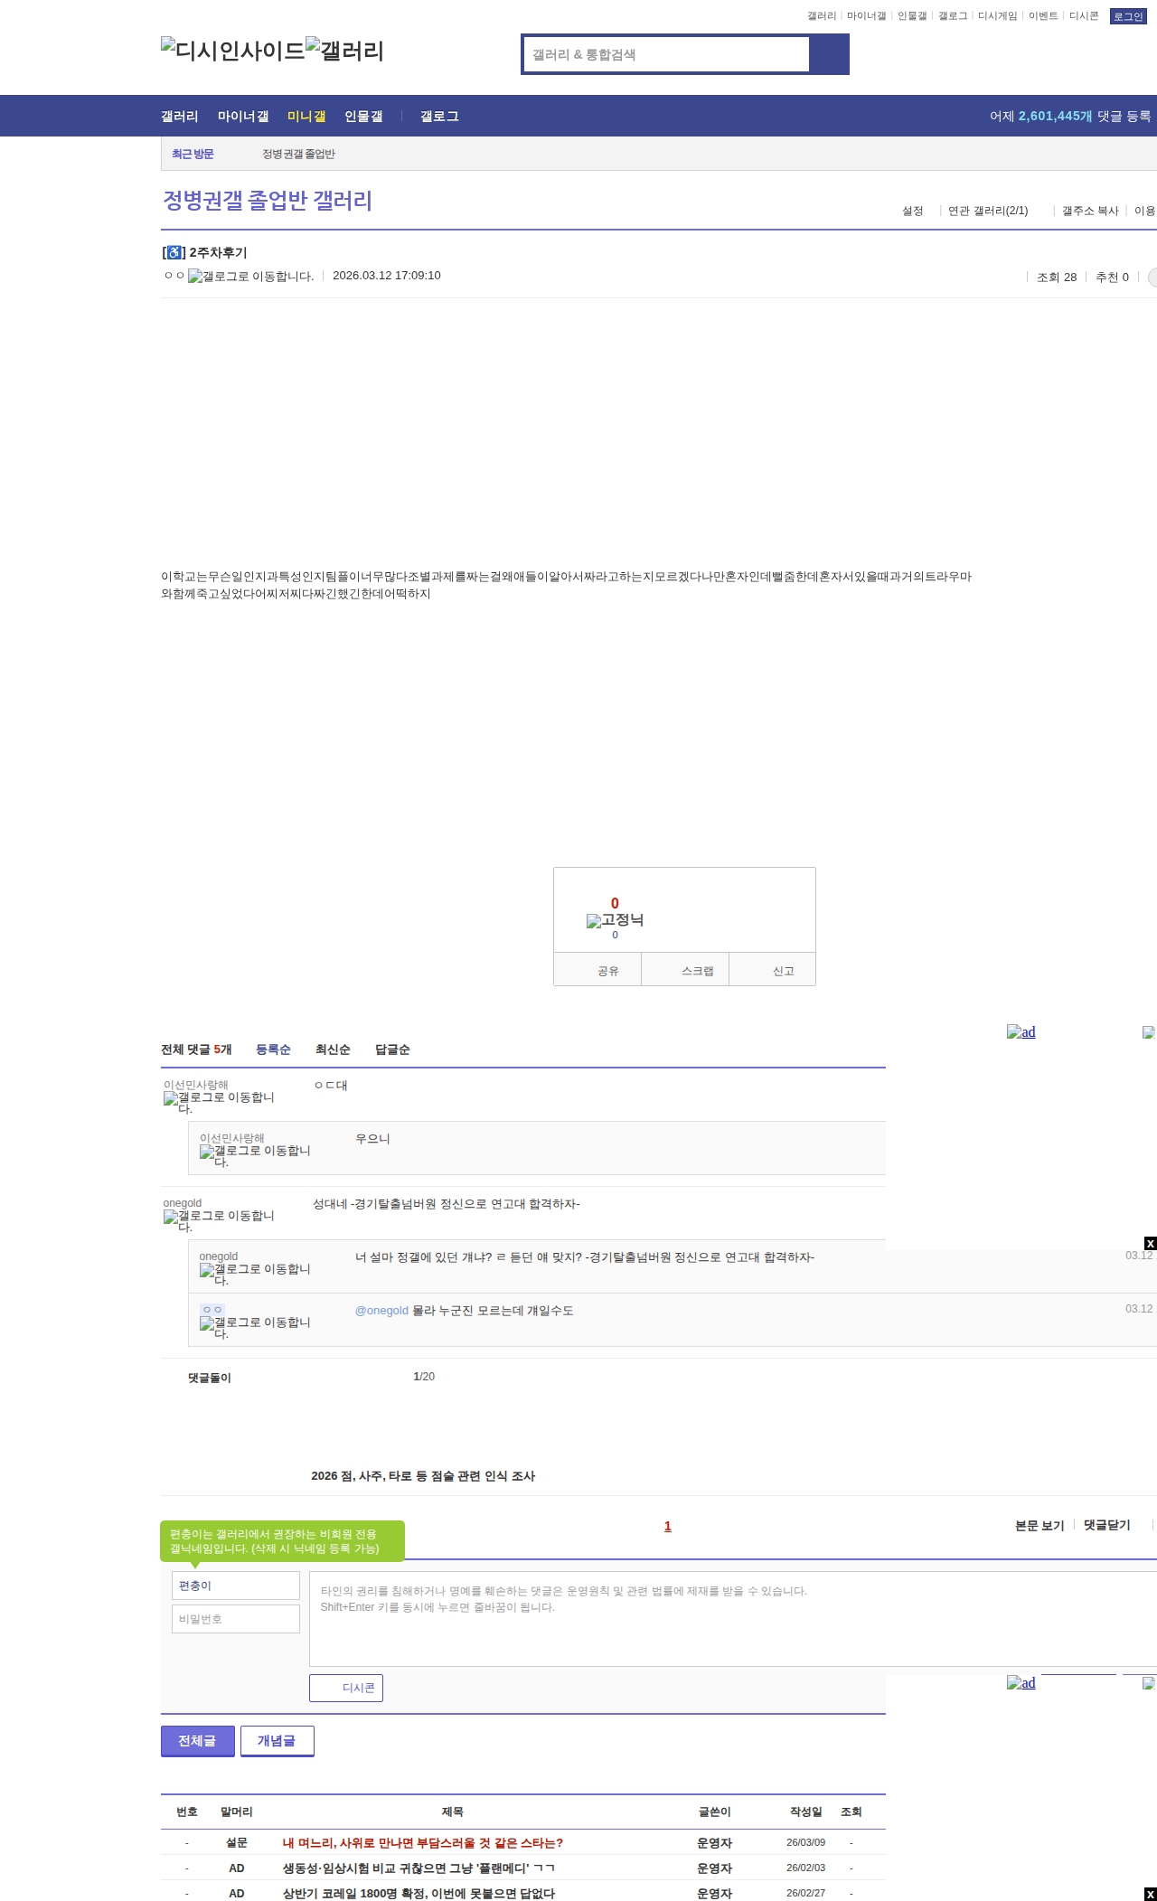This screenshot has width=1157, height=1901.
Task: Focus the 갤러리 & 통합검색 search field
Action: click(666, 54)
